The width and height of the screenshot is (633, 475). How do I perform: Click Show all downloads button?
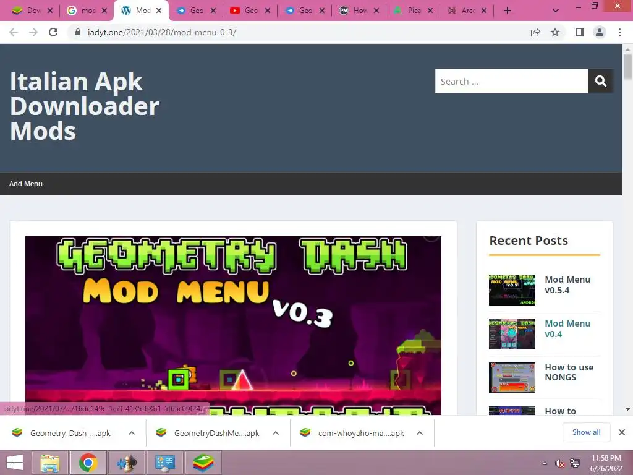point(586,432)
